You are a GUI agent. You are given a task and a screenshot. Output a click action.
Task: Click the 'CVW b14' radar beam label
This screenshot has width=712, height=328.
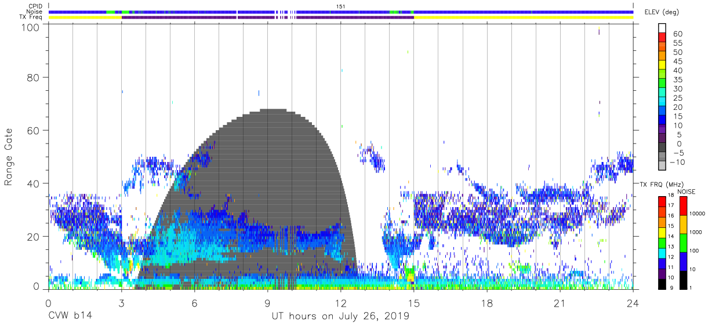click(x=70, y=316)
